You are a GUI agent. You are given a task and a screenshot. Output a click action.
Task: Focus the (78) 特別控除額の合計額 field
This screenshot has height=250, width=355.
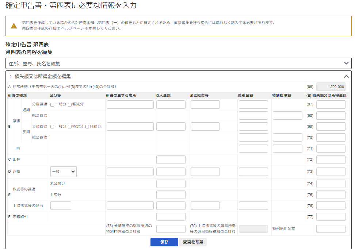(x=171, y=229)
